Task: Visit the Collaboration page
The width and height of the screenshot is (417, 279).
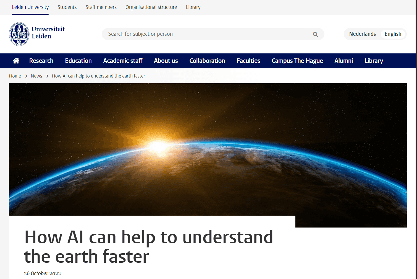Action: (x=207, y=61)
